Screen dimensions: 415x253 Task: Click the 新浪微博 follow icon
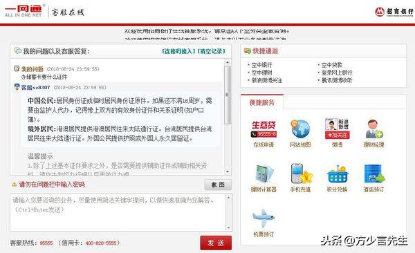coord(338,129)
